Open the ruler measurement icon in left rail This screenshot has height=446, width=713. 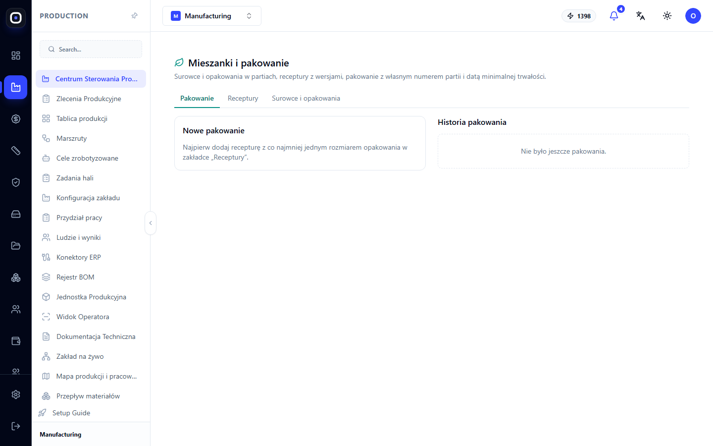(x=16, y=151)
